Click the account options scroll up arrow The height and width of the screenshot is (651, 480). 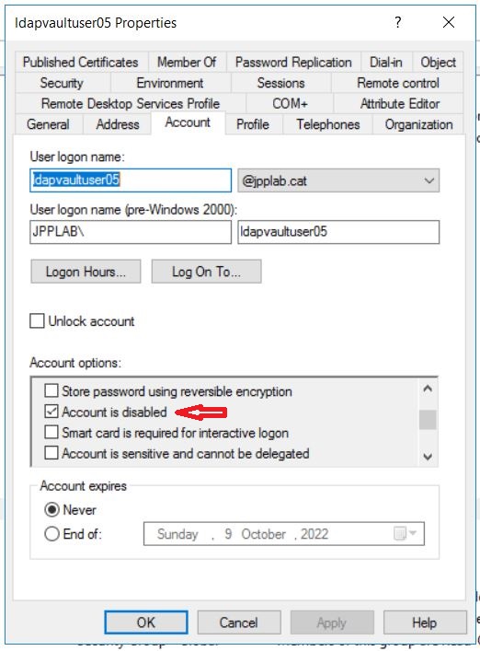428,389
